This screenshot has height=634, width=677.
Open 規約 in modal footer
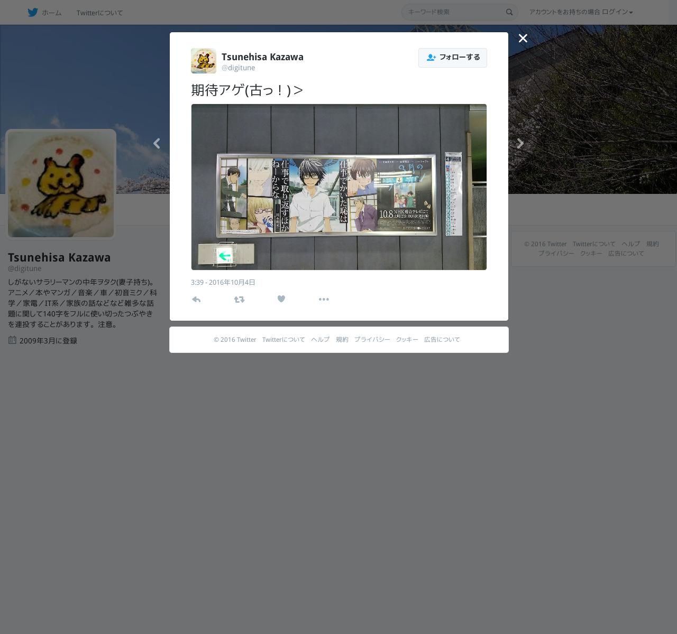342,340
